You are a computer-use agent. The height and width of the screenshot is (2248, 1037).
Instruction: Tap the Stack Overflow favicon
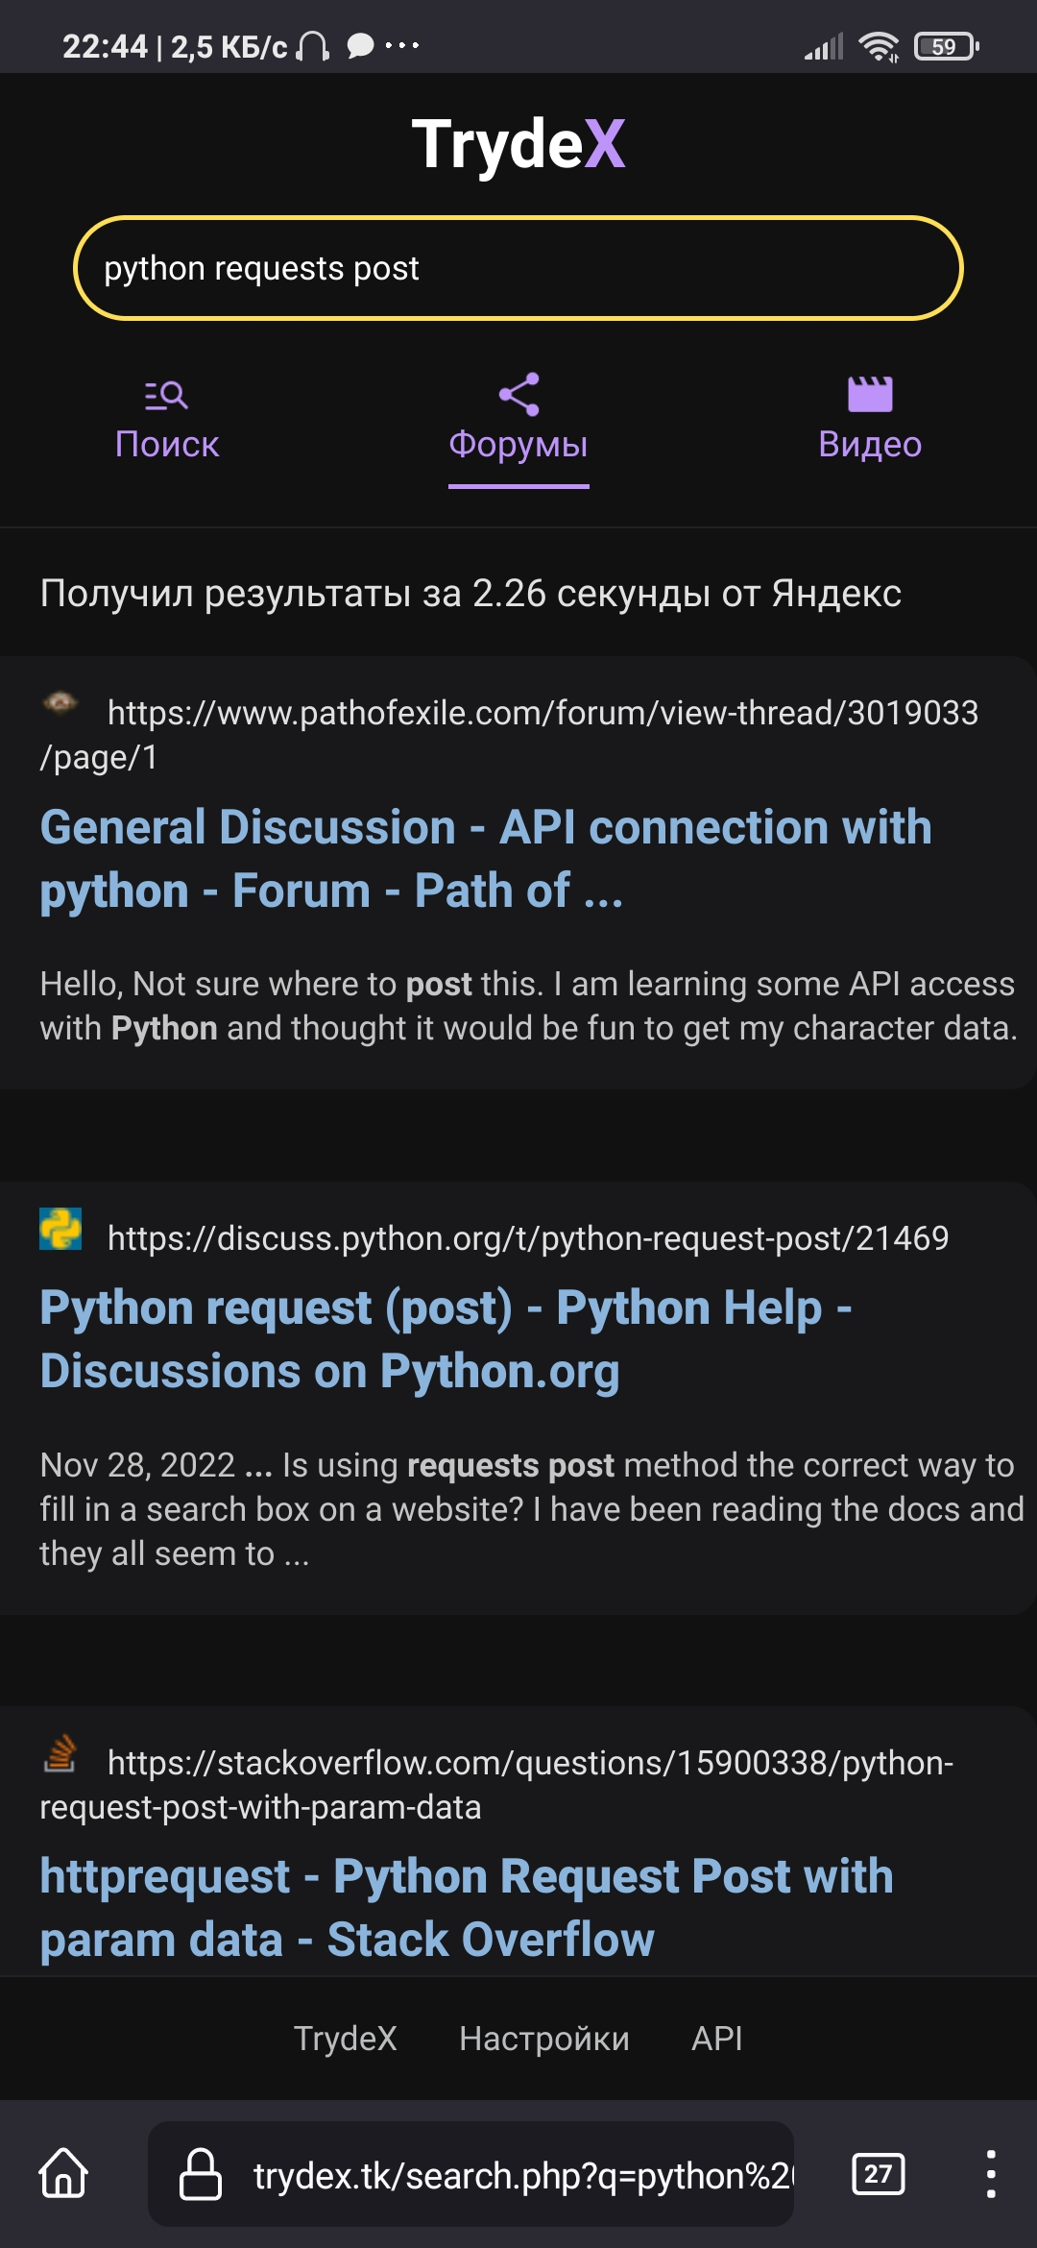(60, 1753)
